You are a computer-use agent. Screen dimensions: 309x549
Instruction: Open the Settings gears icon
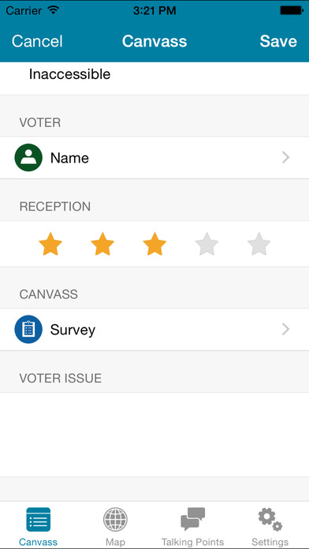270,520
